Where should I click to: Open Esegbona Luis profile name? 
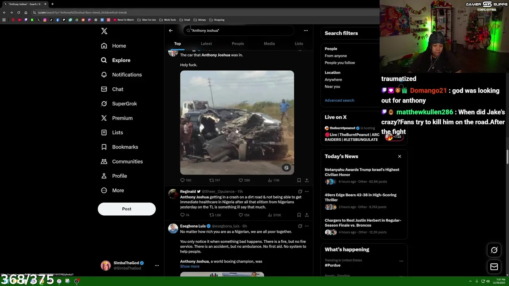point(193,226)
